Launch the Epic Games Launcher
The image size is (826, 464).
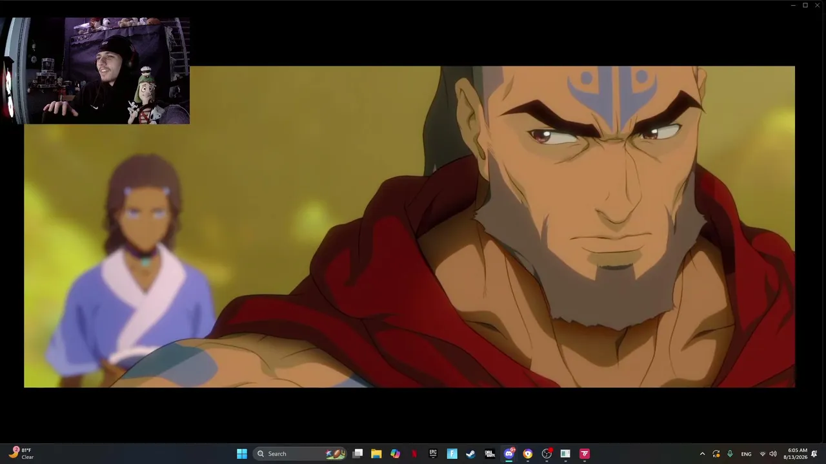[x=433, y=454]
